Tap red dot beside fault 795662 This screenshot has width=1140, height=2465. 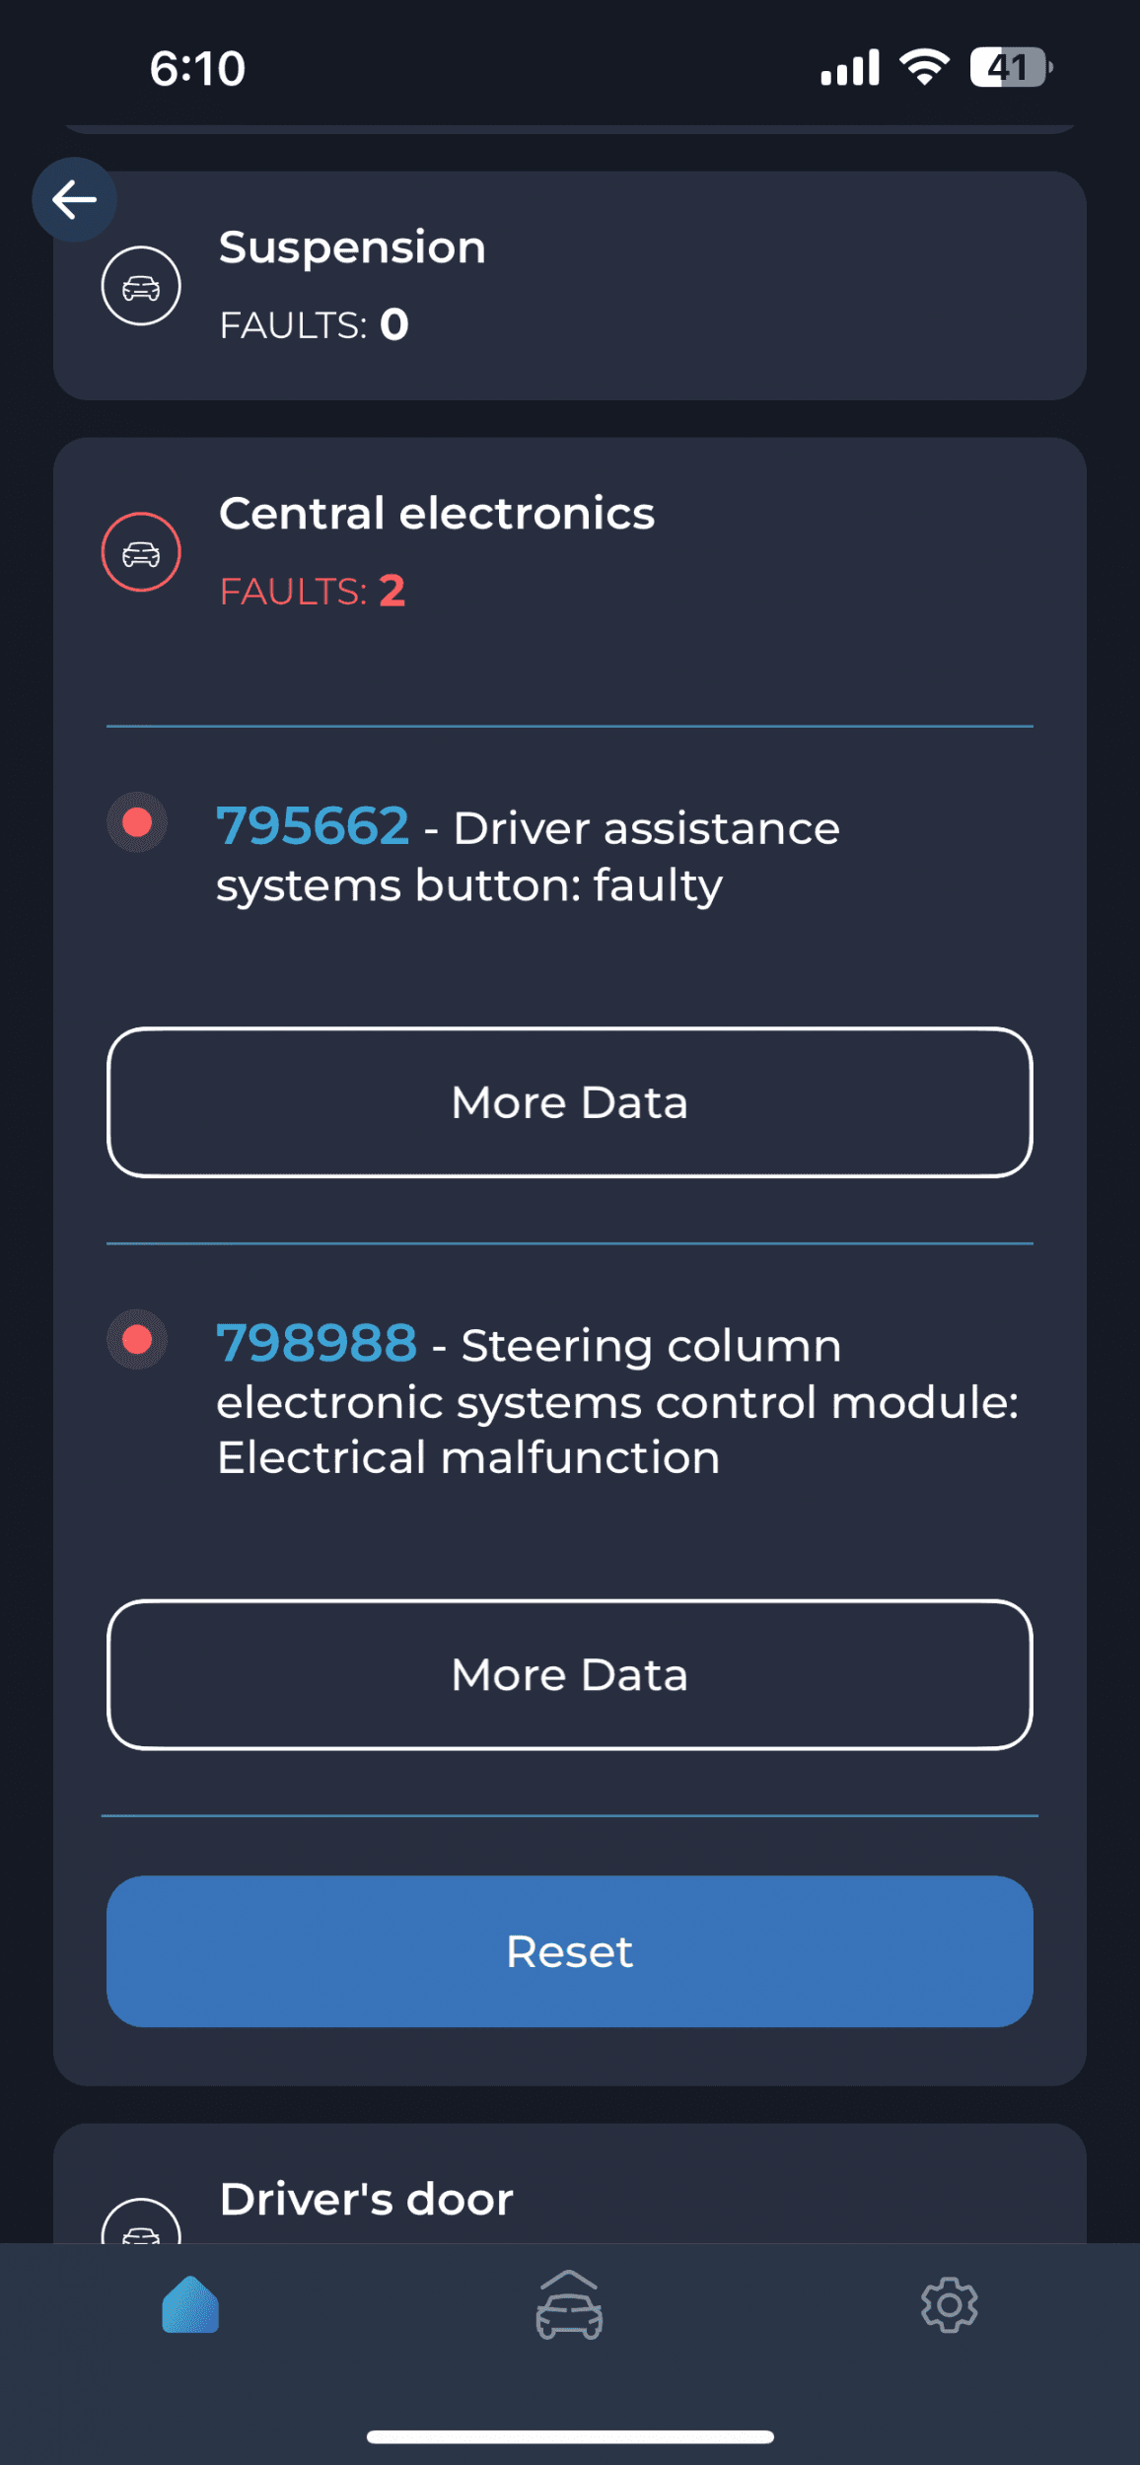[137, 822]
